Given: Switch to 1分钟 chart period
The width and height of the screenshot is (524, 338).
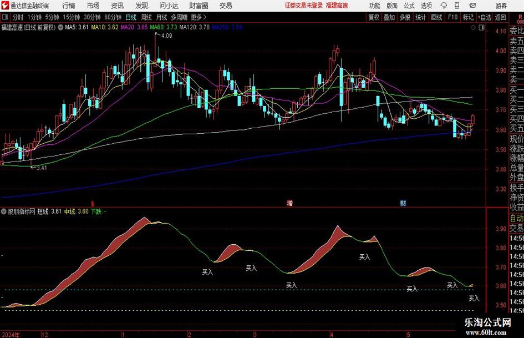Looking at the screenshot, I should [x=34, y=17].
